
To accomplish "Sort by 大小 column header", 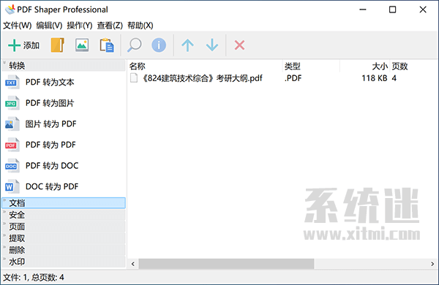I will [364, 66].
